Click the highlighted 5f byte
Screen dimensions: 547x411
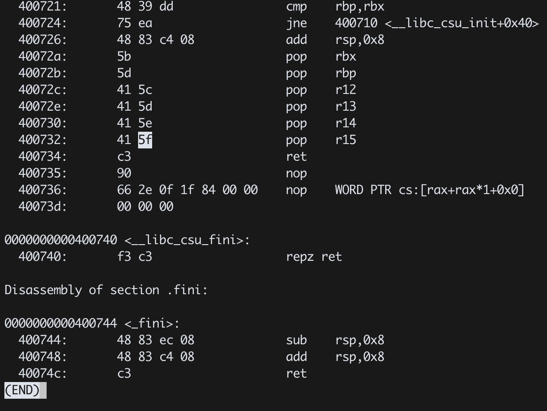pos(145,140)
